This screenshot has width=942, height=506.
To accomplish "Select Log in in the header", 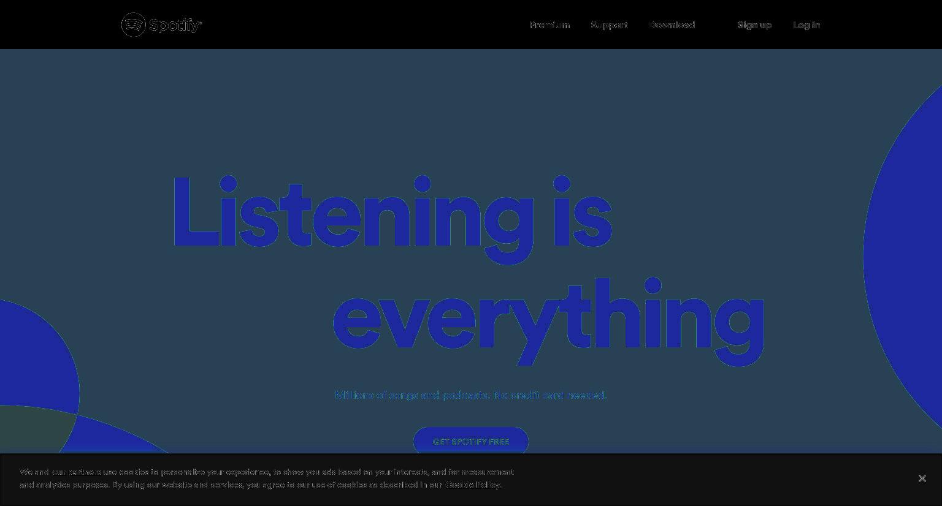I will [806, 25].
